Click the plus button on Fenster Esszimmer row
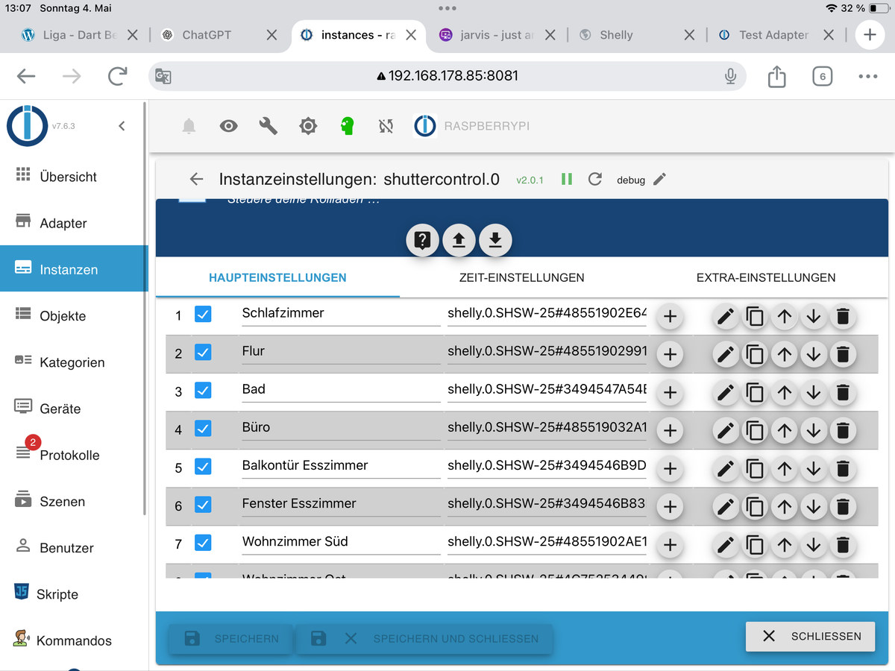The height and width of the screenshot is (671, 895). 670,507
